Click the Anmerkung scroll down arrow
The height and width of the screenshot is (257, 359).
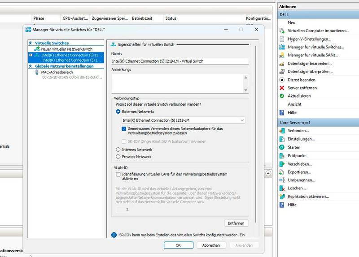(x=245, y=90)
